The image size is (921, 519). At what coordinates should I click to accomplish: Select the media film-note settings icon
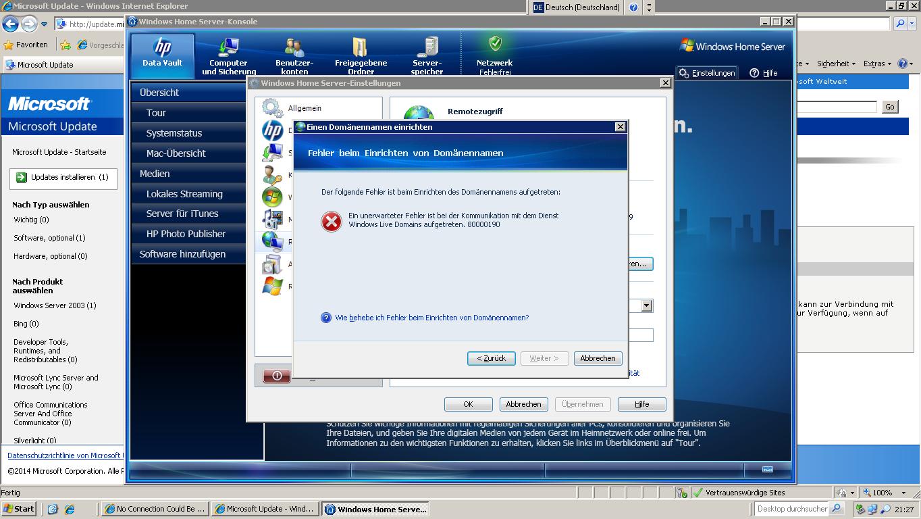click(272, 220)
